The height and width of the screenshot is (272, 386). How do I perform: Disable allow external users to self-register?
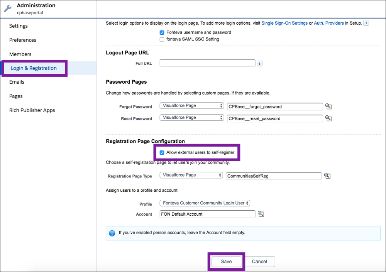[162, 152]
